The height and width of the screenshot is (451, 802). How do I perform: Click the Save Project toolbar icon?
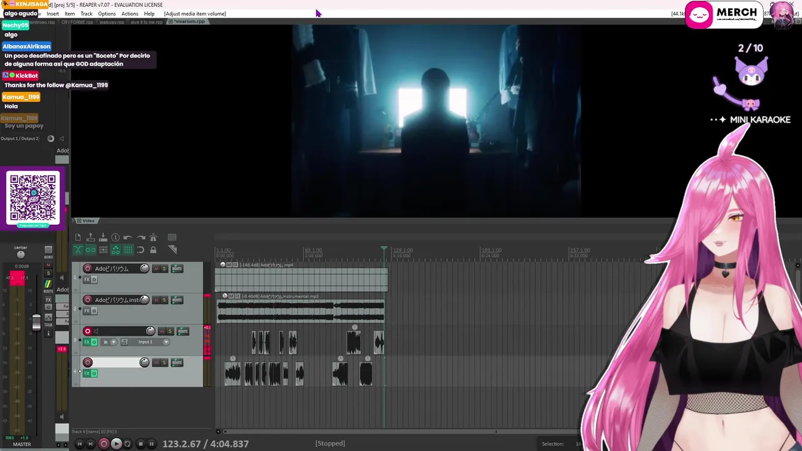(x=103, y=237)
